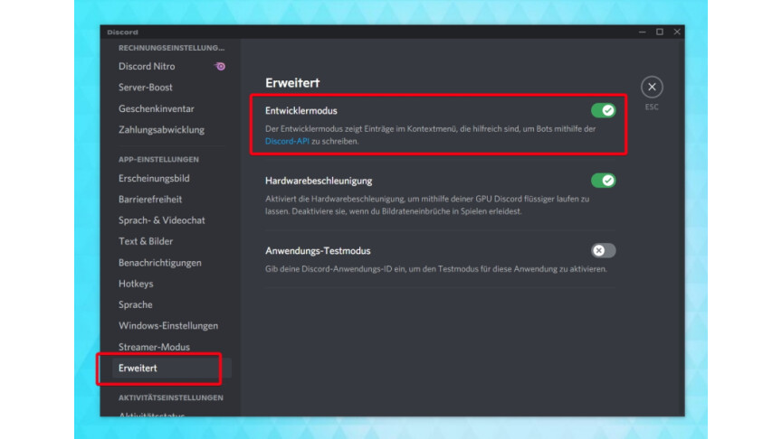Click the Anwendungs-Testmodus heading text
The image size is (782, 439).
click(x=318, y=251)
